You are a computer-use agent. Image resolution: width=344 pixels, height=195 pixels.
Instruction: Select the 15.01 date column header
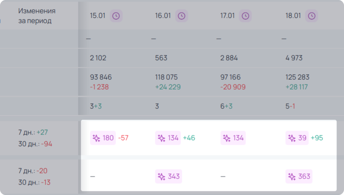click(x=98, y=16)
